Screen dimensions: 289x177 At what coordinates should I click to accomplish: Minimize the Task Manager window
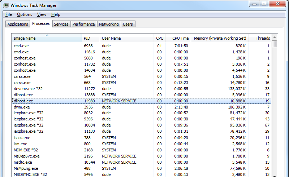(x=254, y=4)
